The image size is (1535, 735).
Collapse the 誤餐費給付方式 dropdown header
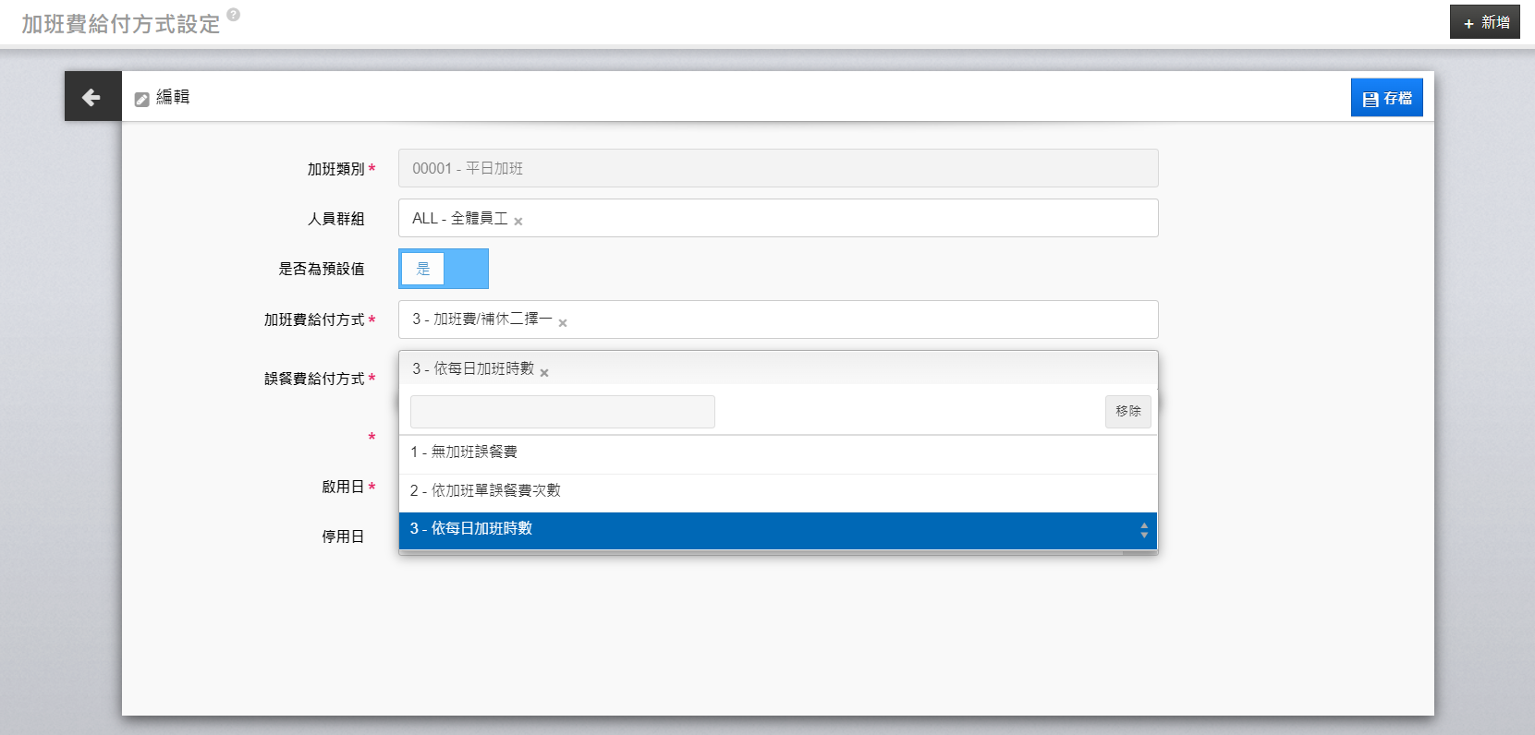click(x=832, y=368)
